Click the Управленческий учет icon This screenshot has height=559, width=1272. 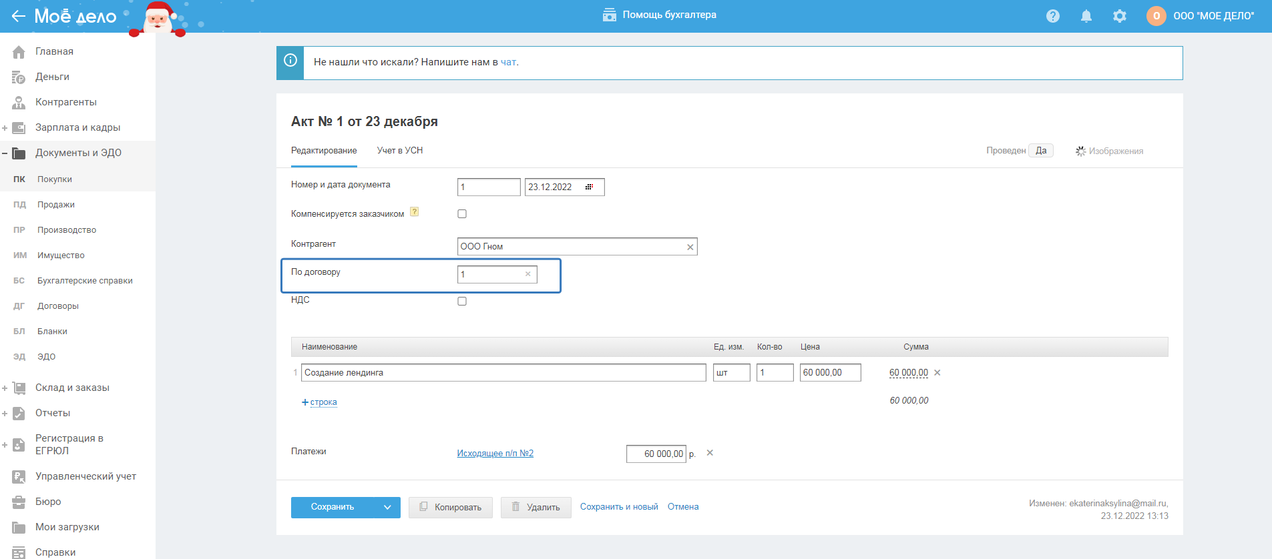pos(19,476)
